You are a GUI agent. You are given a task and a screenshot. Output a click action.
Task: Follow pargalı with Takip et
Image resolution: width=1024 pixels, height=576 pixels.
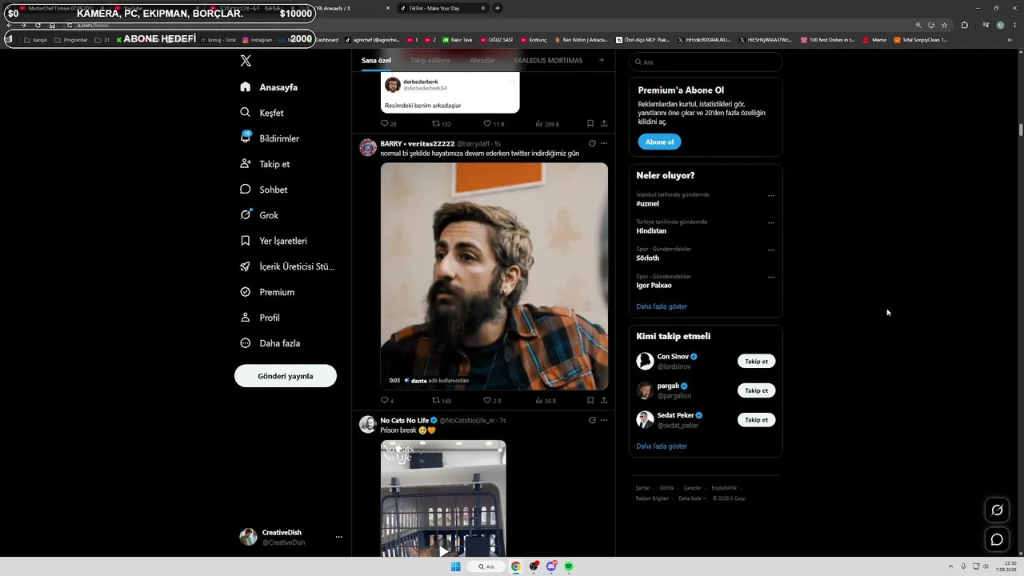[x=756, y=390]
